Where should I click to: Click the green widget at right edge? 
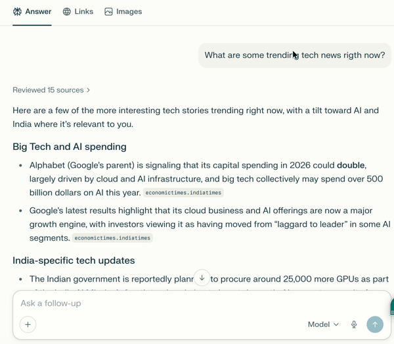[x=392, y=307]
